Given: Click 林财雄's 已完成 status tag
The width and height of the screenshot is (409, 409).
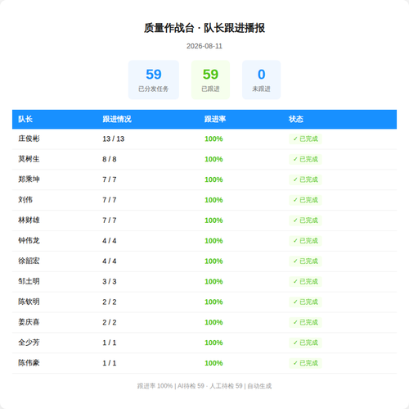Looking at the screenshot, I should coord(305,220).
